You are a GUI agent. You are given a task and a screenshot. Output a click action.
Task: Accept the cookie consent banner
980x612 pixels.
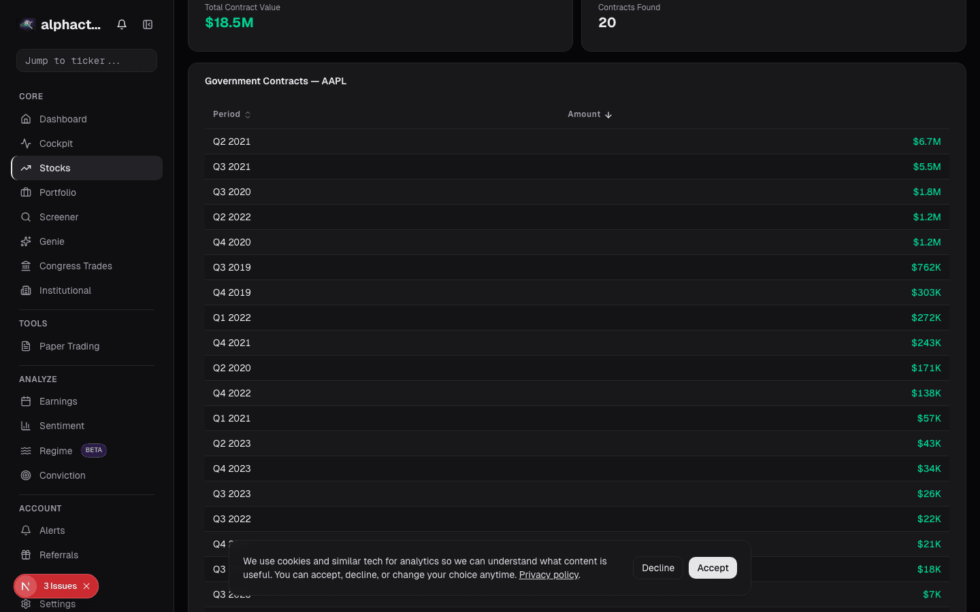(x=713, y=568)
